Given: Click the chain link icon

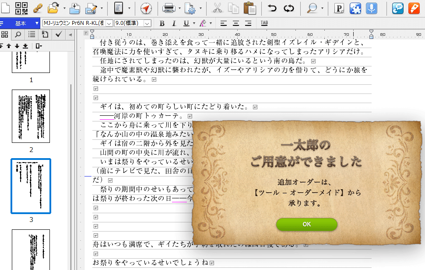Looking at the screenshot, I should (38, 8).
